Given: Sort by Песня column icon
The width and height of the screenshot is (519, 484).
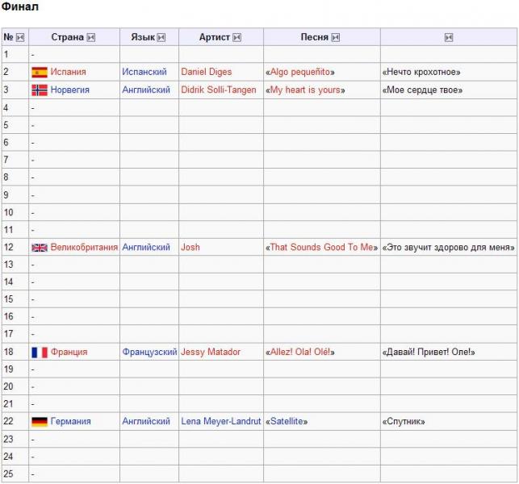Looking at the screenshot, I should point(335,37).
